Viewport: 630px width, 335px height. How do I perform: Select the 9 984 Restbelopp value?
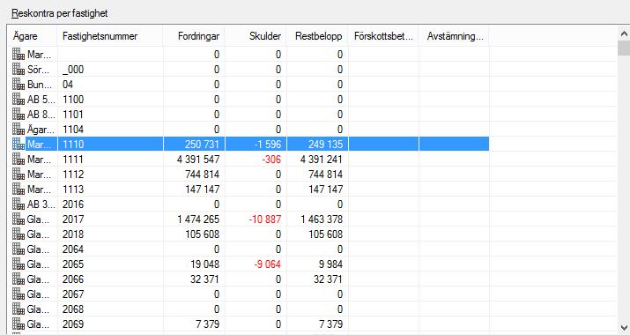[330, 264]
